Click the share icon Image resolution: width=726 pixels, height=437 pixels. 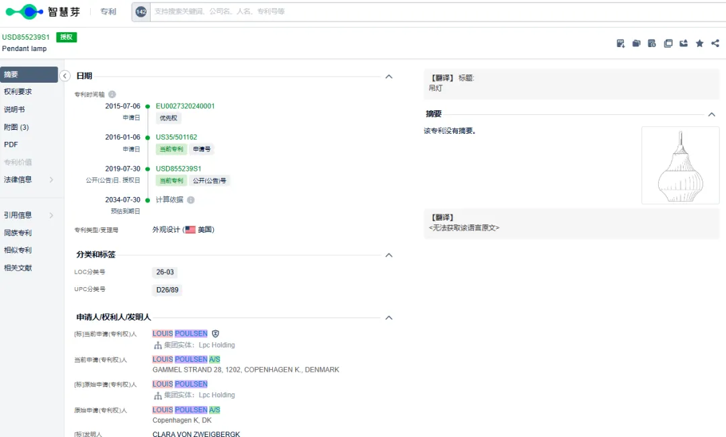pos(715,44)
